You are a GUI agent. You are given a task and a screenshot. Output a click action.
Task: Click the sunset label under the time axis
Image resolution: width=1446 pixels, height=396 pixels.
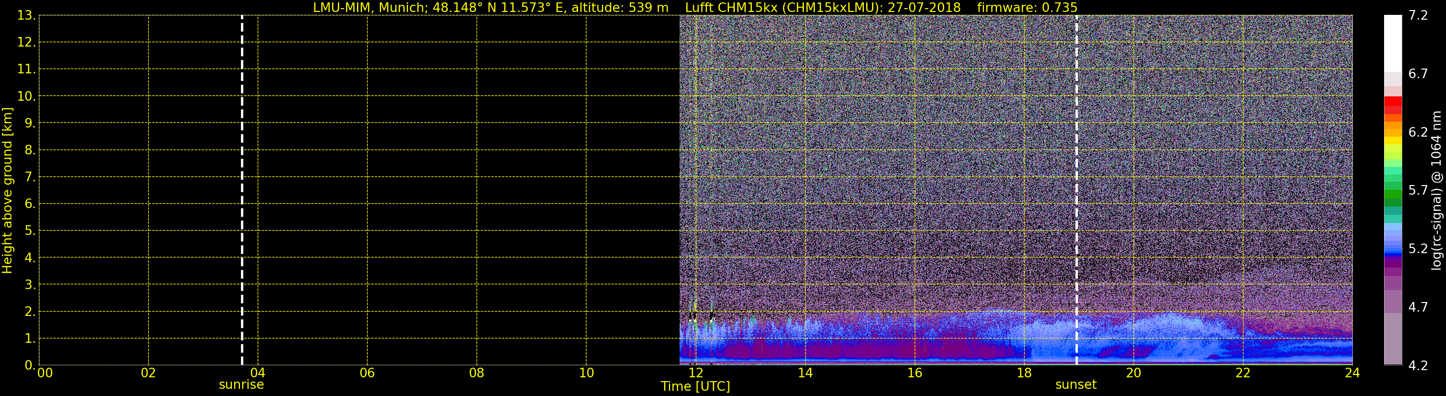pos(1076,385)
